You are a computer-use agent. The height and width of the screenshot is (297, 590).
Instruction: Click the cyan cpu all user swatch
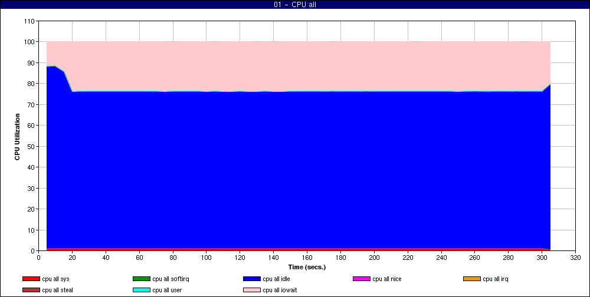point(142,291)
